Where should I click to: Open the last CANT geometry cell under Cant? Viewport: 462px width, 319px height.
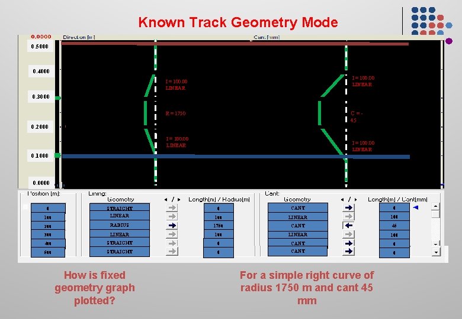[x=297, y=252]
